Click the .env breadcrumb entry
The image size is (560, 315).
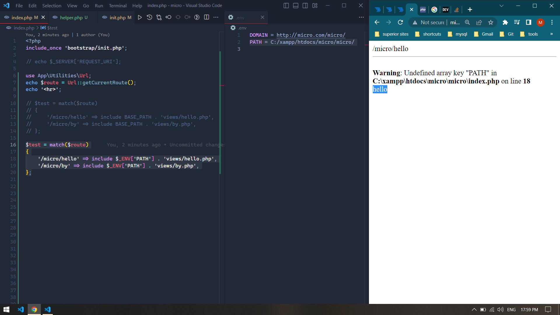click(242, 28)
